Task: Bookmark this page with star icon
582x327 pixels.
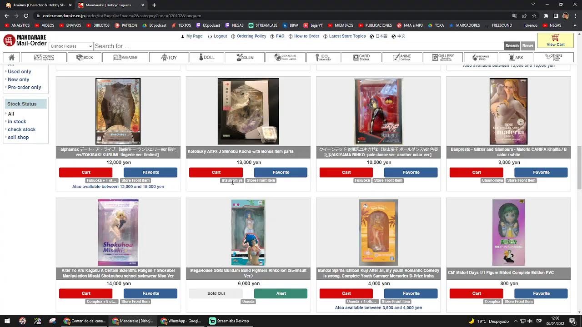Action: point(533,15)
